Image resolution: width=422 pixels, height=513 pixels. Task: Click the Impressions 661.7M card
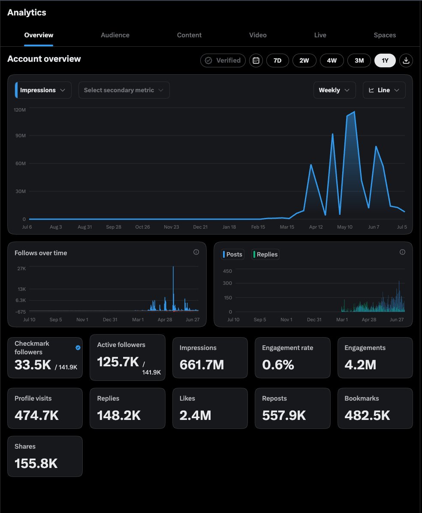tap(210, 358)
